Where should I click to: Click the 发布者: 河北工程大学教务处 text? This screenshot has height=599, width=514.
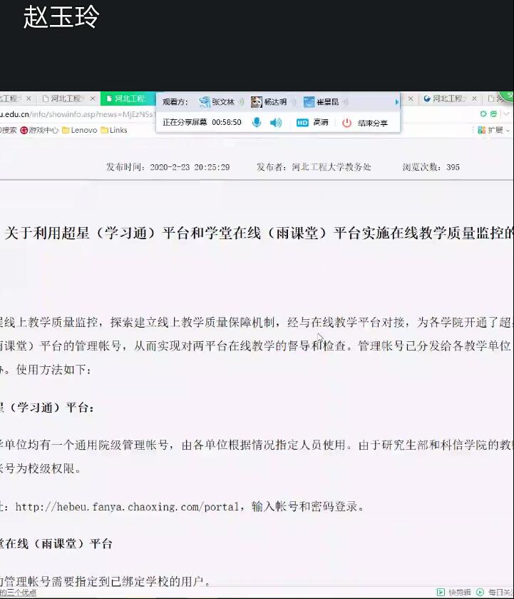pos(314,167)
